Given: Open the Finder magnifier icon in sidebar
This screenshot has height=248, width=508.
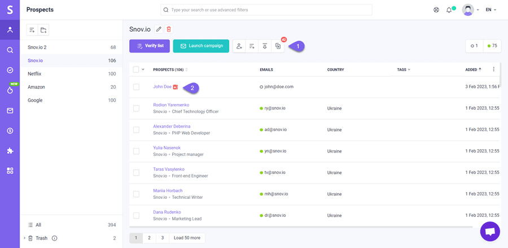Looking at the screenshot, I should pyautogui.click(x=10, y=50).
